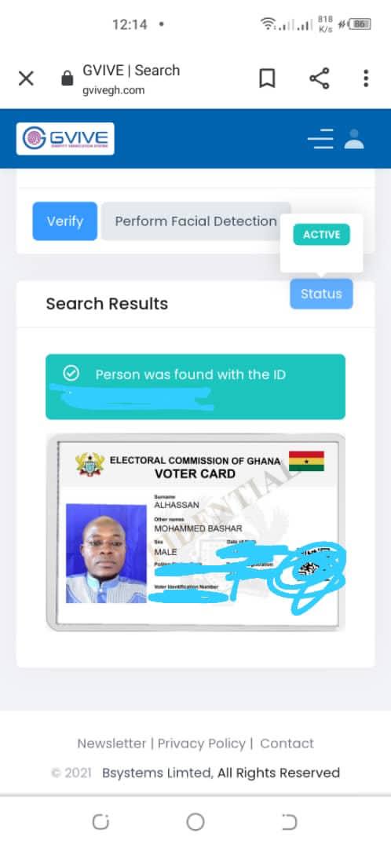Click the checkmark icon in found banner
Screen dimensions: 391x848
coord(71,374)
